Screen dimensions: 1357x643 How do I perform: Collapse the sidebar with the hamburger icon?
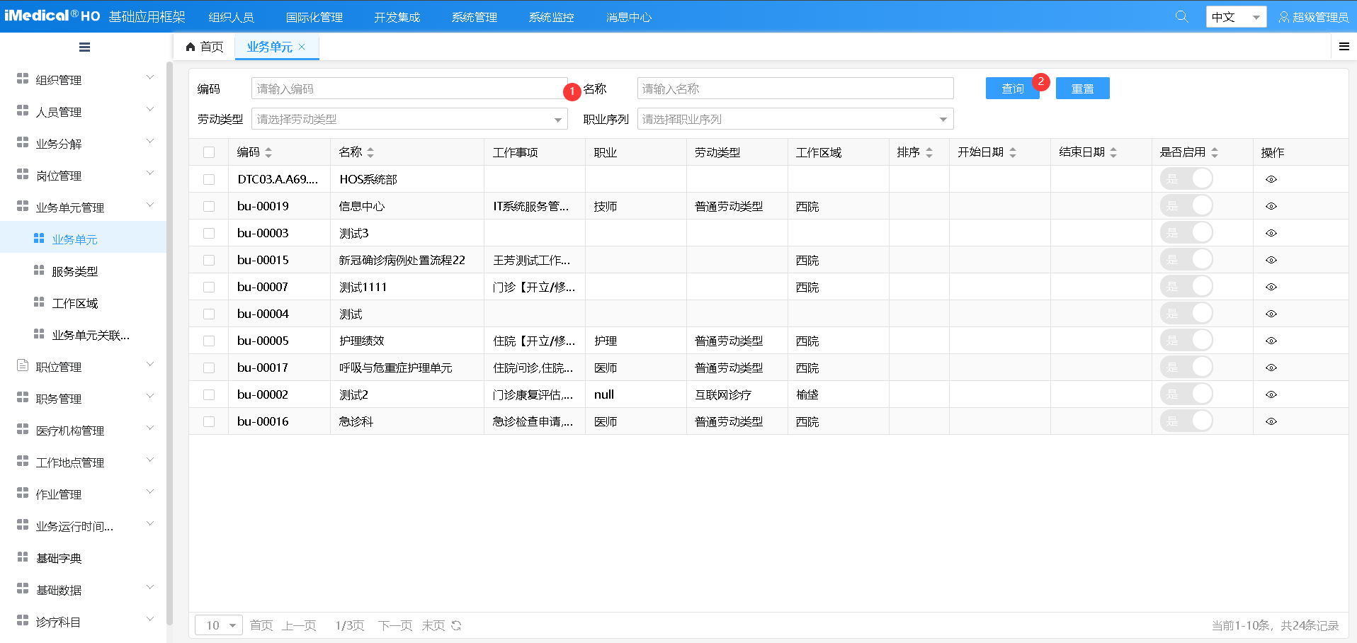(x=84, y=47)
